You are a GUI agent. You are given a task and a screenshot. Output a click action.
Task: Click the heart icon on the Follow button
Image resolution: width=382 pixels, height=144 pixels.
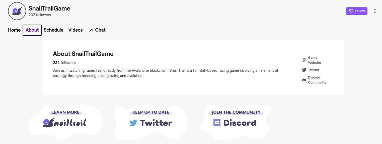click(351, 11)
